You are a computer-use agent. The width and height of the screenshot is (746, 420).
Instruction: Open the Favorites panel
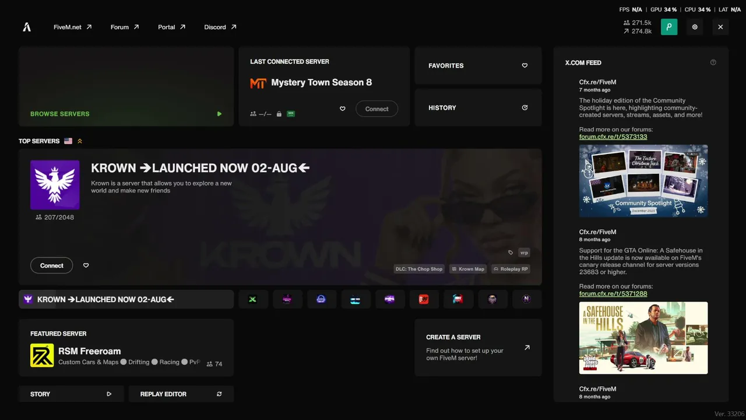point(478,66)
